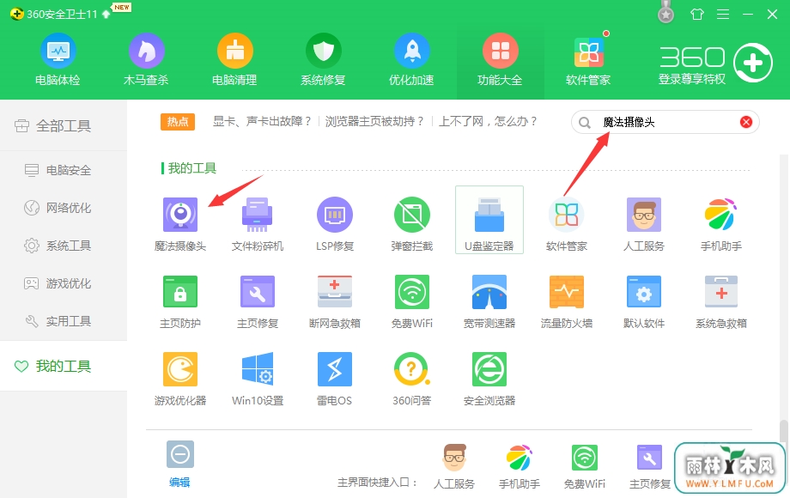Click the 编辑 edit tools button
This screenshot has width=790, height=498.
click(179, 464)
